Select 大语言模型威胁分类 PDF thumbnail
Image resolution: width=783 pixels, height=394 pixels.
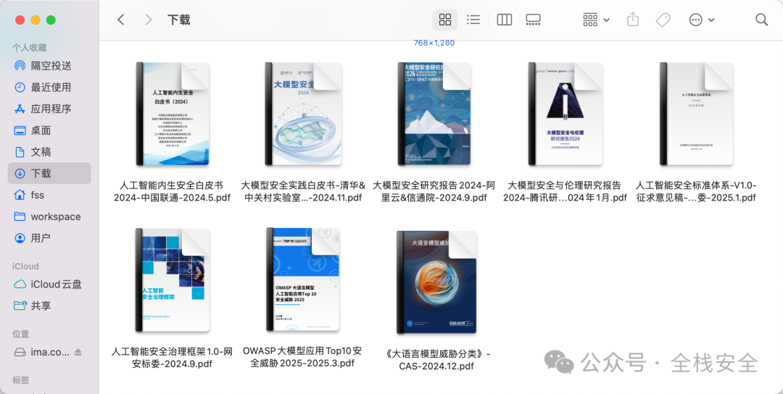pos(437,282)
